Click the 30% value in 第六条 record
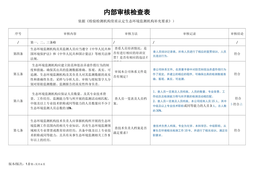This screenshot has width=254, height=179. click(x=159, y=111)
